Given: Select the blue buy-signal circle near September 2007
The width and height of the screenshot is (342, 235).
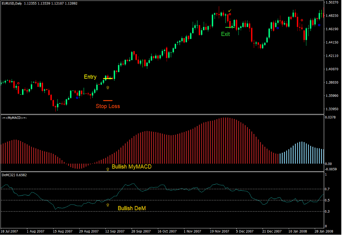Looking at the screenshot, I should (77, 97).
